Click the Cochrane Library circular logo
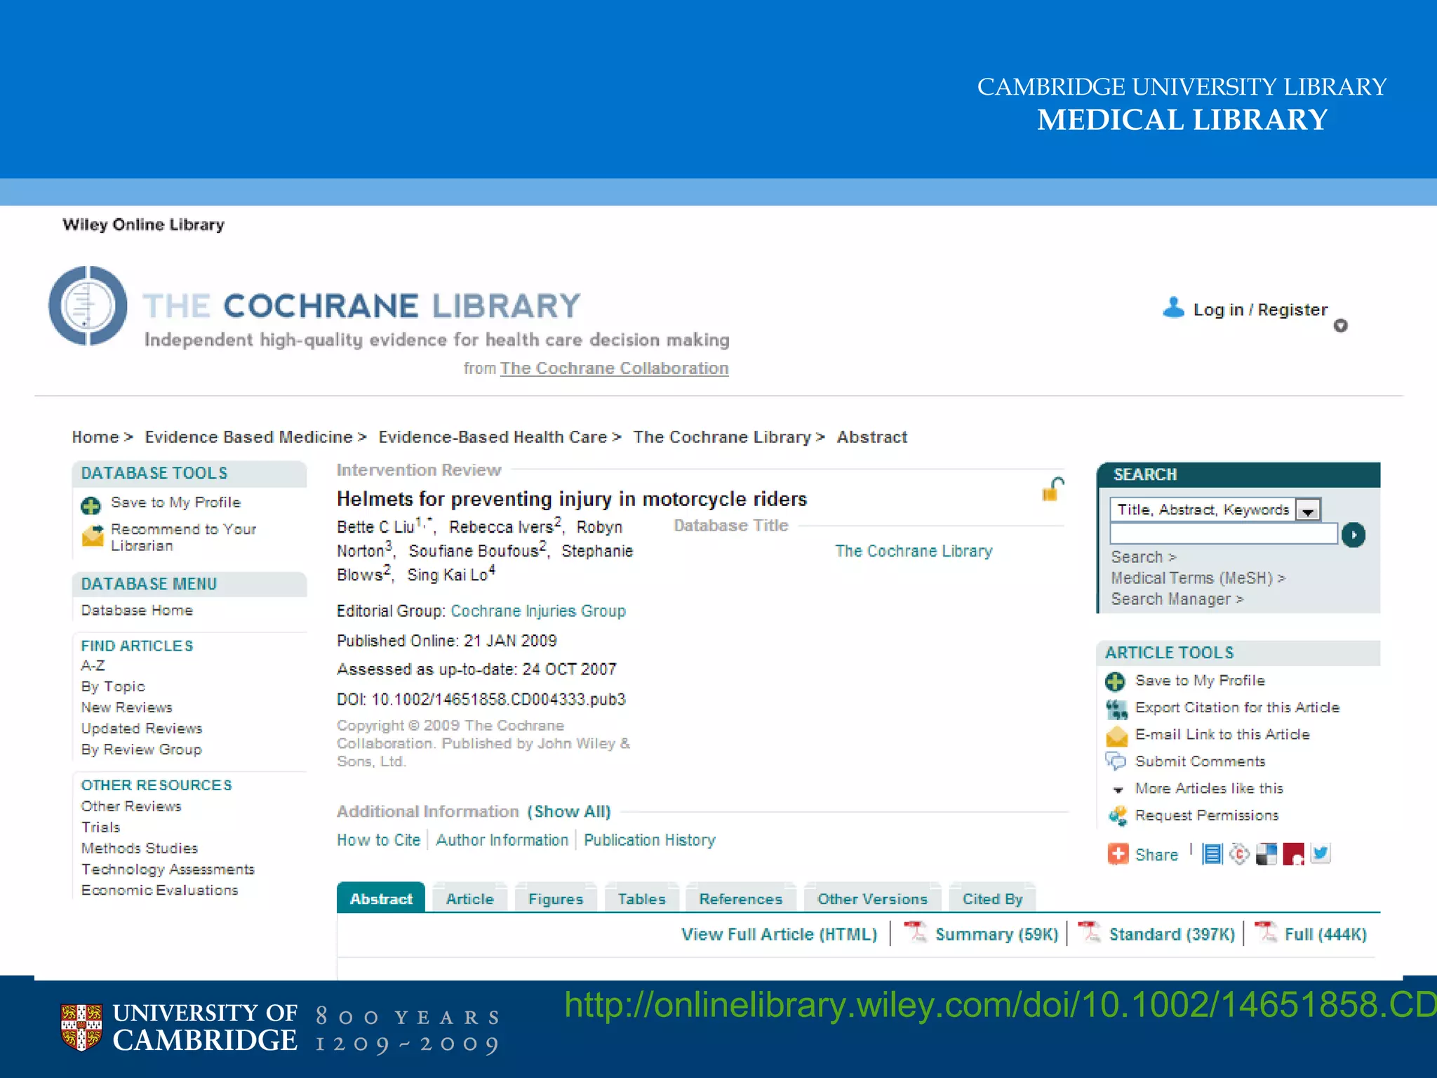Screen dimensions: 1437x1078 (88, 305)
